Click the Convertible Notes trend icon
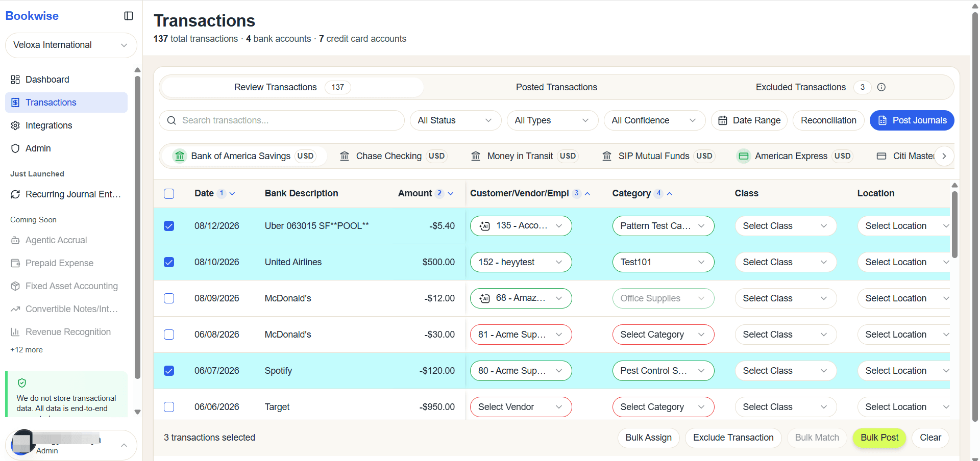Screen dimensions: 980x461 15,309
